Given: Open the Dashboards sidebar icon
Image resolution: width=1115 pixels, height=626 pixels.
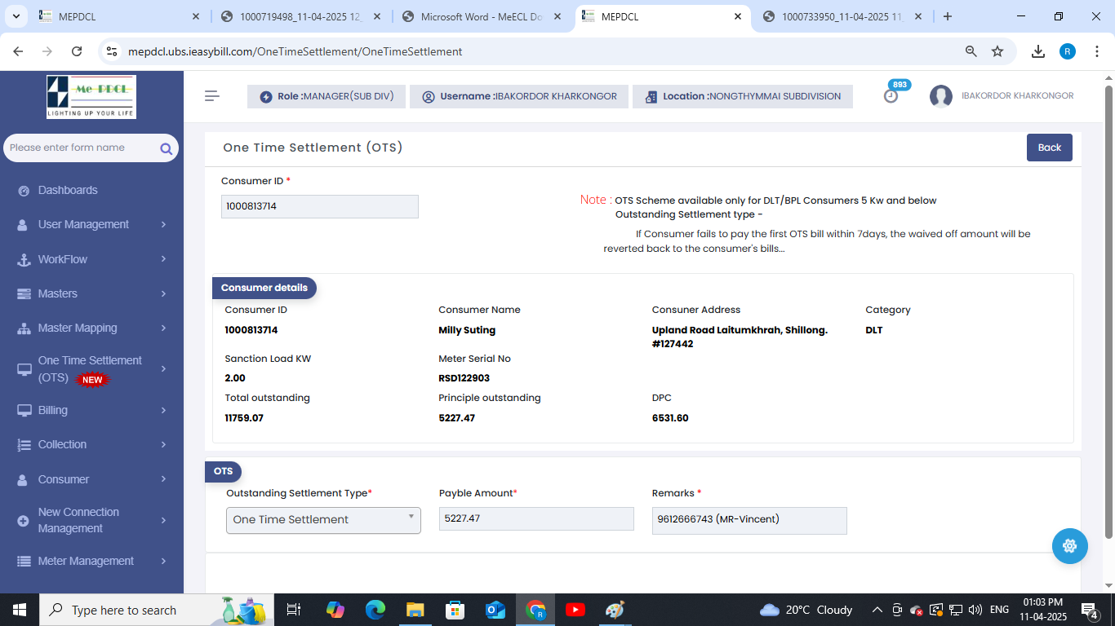Looking at the screenshot, I should pyautogui.click(x=24, y=190).
